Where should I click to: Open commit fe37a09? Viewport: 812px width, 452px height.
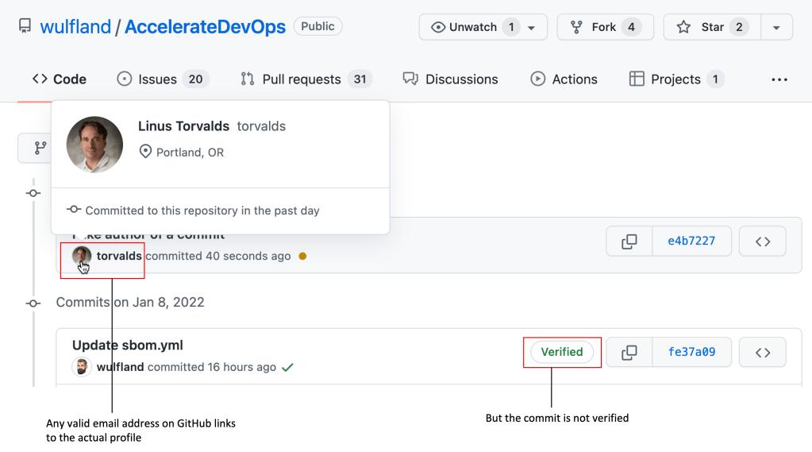(x=691, y=353)
